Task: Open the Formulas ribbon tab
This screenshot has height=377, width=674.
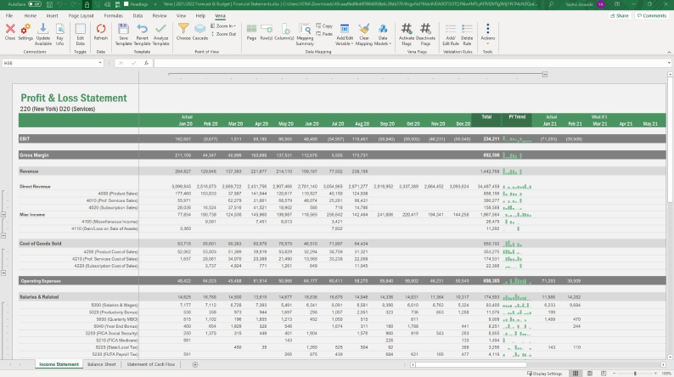Action: [112, 15]
